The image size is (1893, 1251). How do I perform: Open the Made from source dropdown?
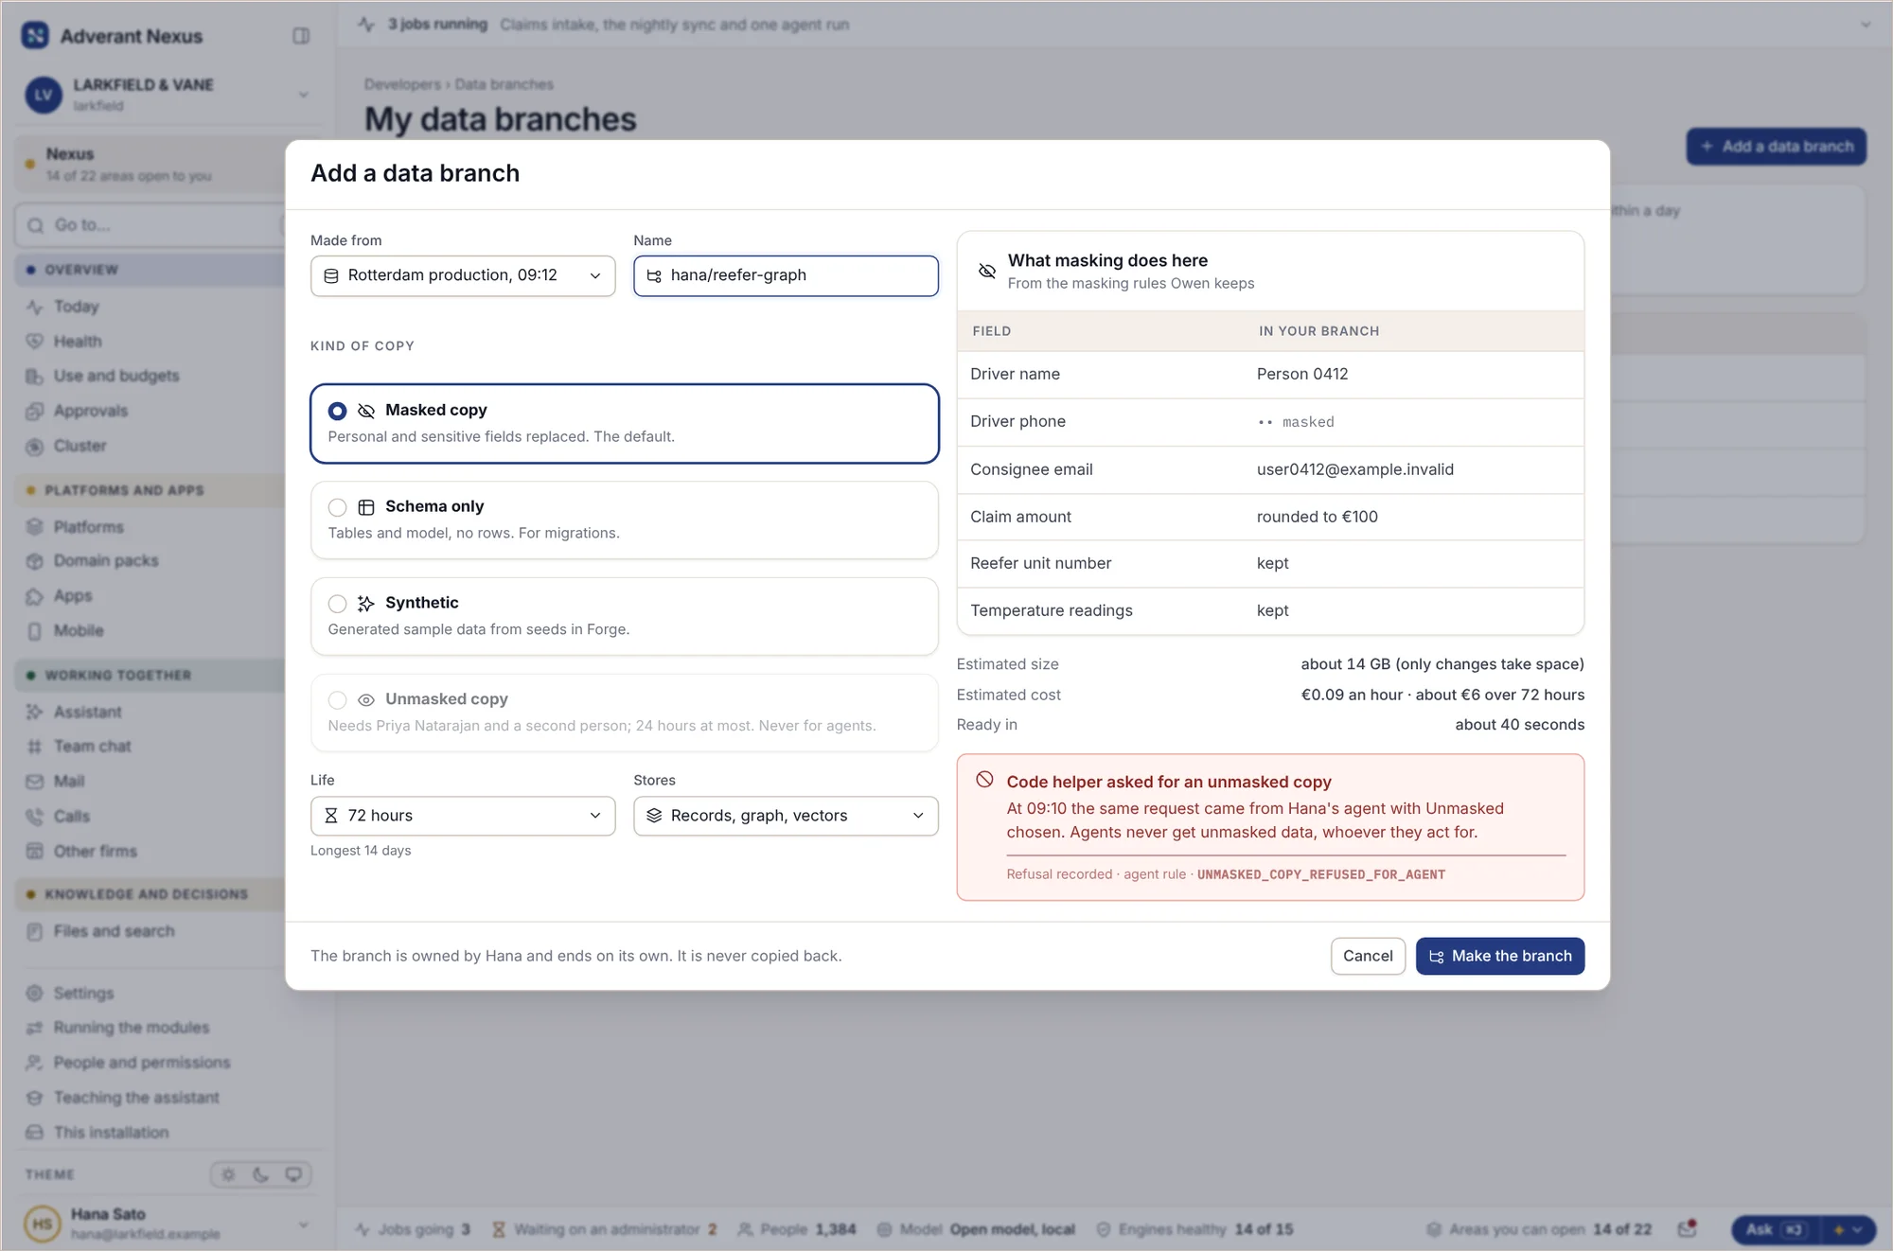pos(463,275)
